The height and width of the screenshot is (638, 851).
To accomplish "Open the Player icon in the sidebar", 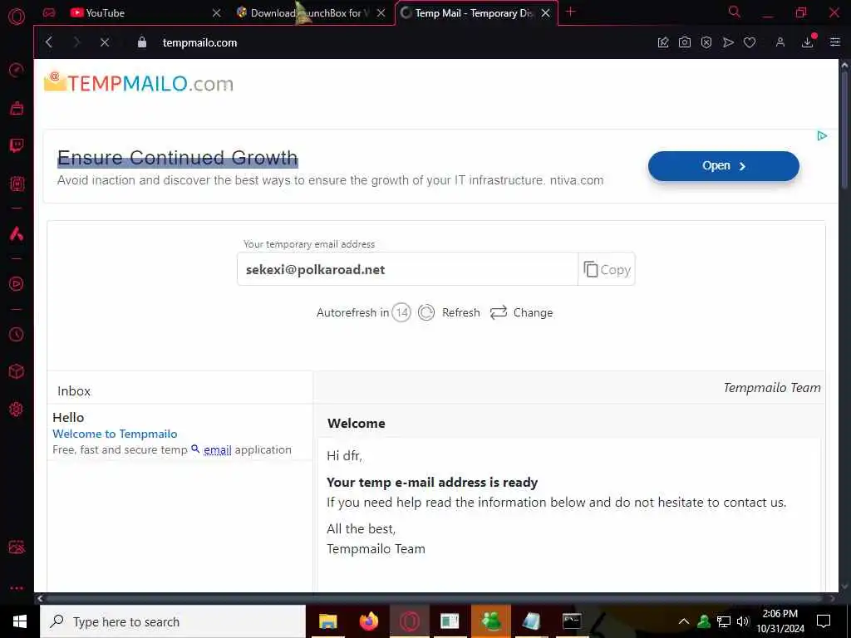I will pyautogui.click(x=17, y=284).
